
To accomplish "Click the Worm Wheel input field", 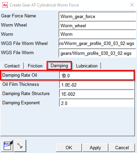I will [97, 26].
